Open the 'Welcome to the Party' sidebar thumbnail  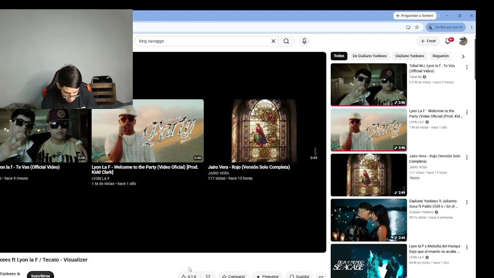[x=369, y=129]
